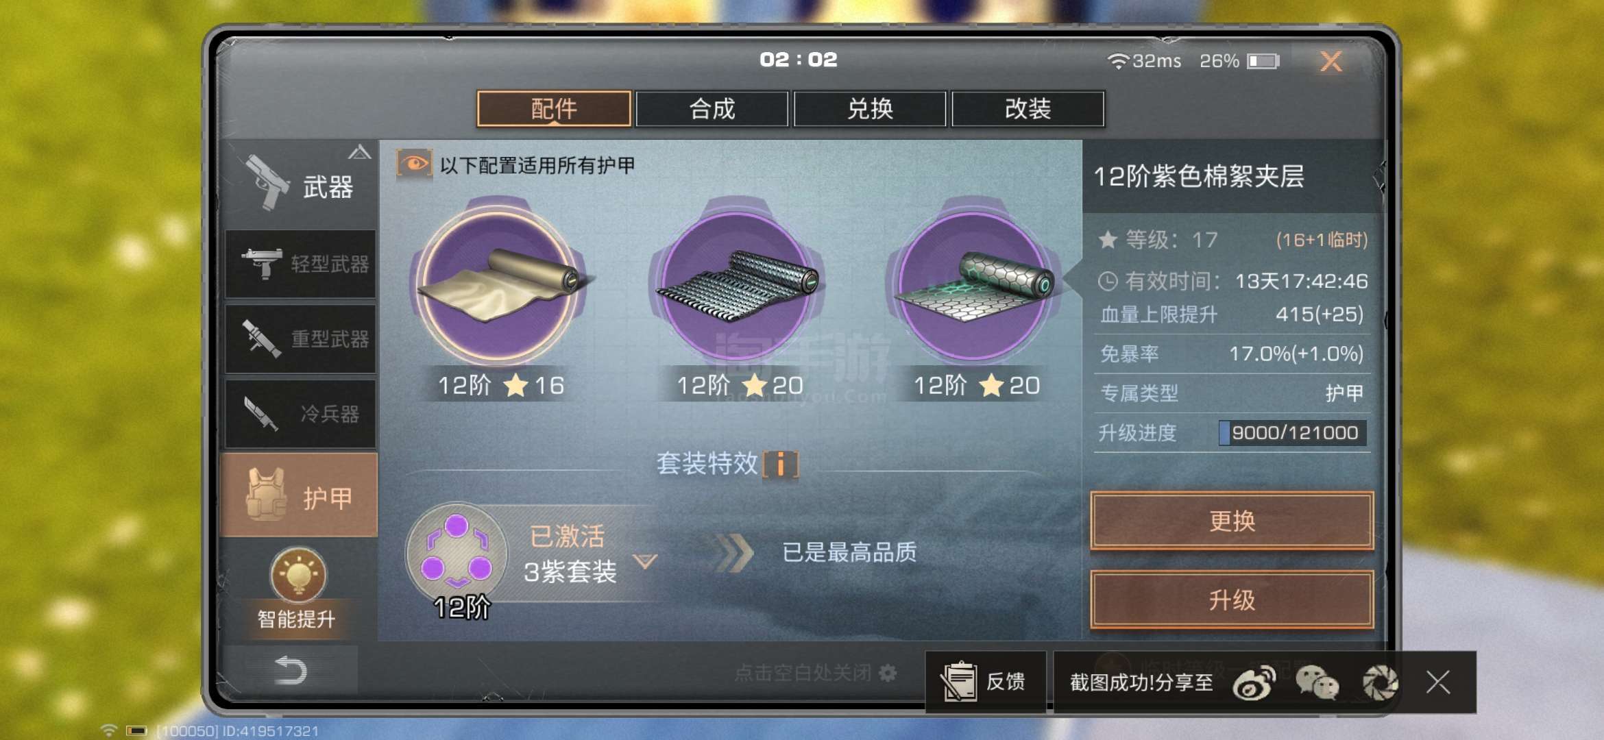Select the middle 12阶 star 20 mesh layer
This screenshot has width=1604, height=740.
coord(738,285)
